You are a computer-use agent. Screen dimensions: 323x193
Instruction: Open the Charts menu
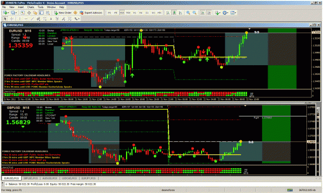pos(30,7)
